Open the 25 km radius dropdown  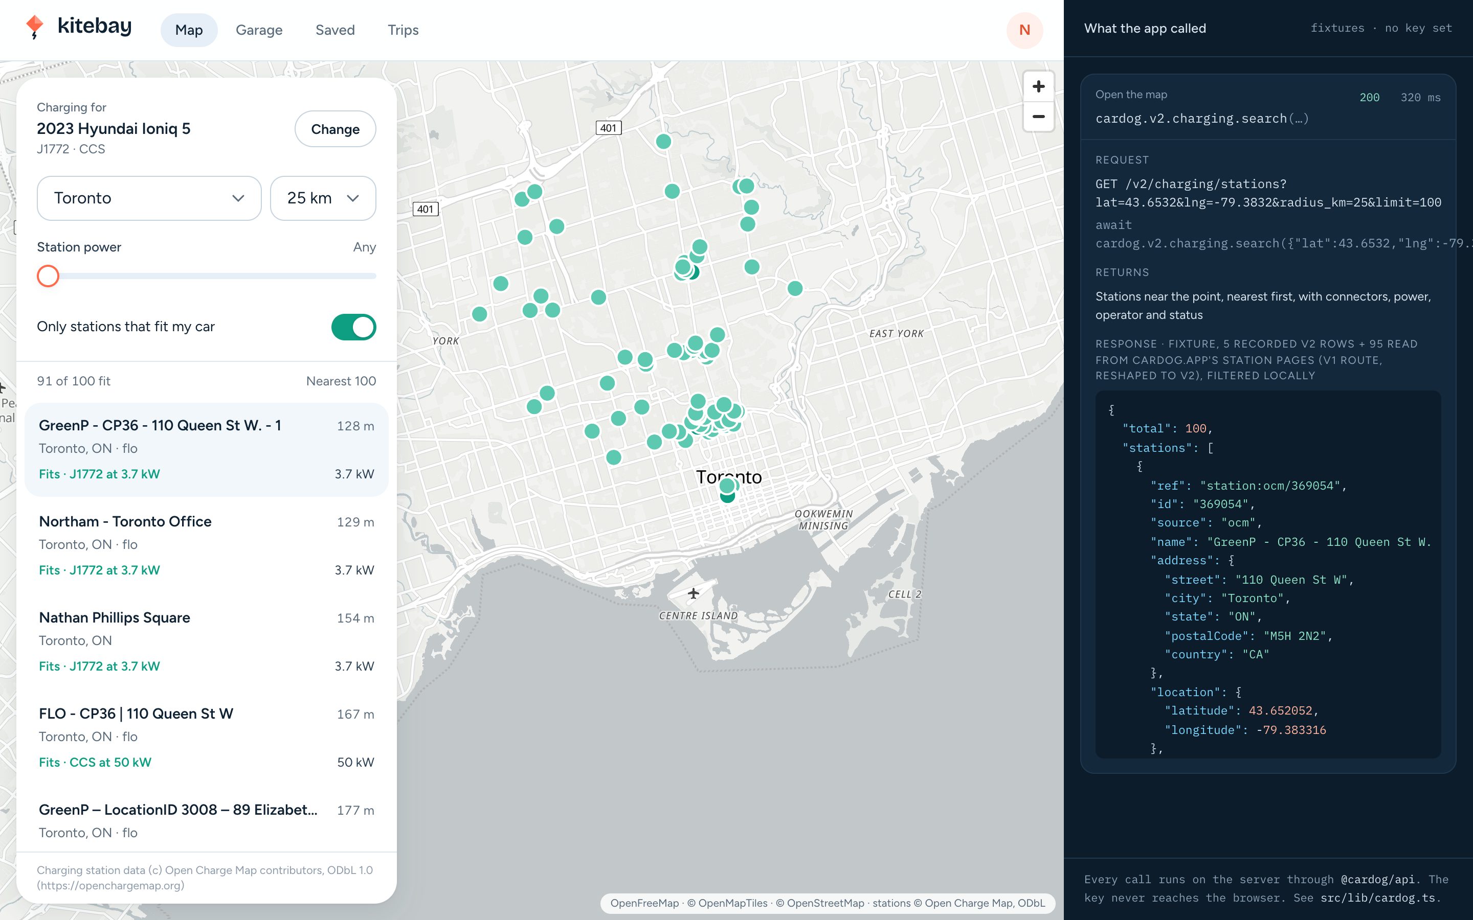point(323,198)
